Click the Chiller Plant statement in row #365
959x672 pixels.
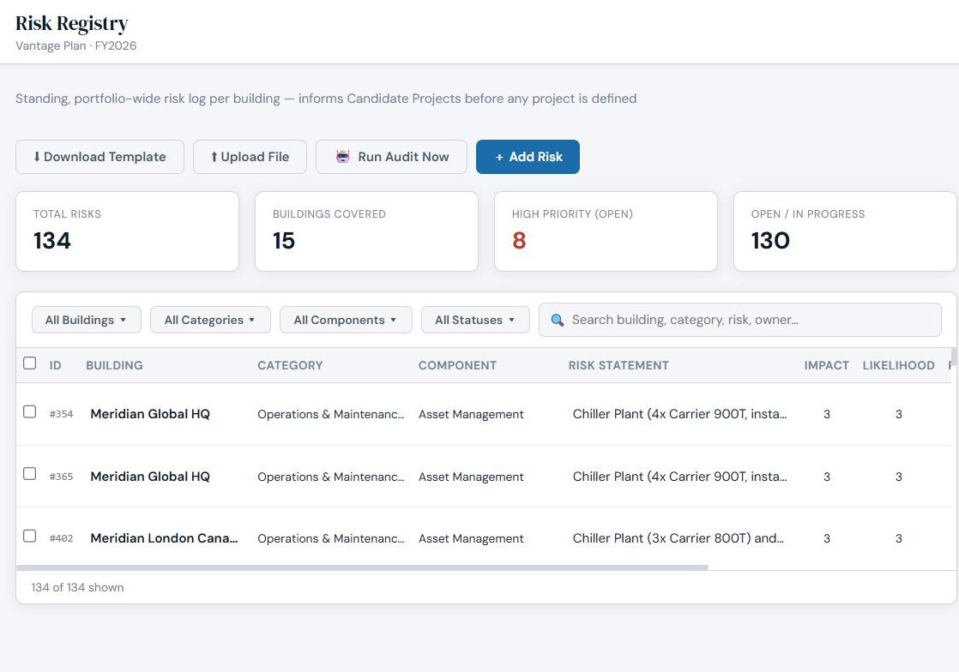[679, 477]
